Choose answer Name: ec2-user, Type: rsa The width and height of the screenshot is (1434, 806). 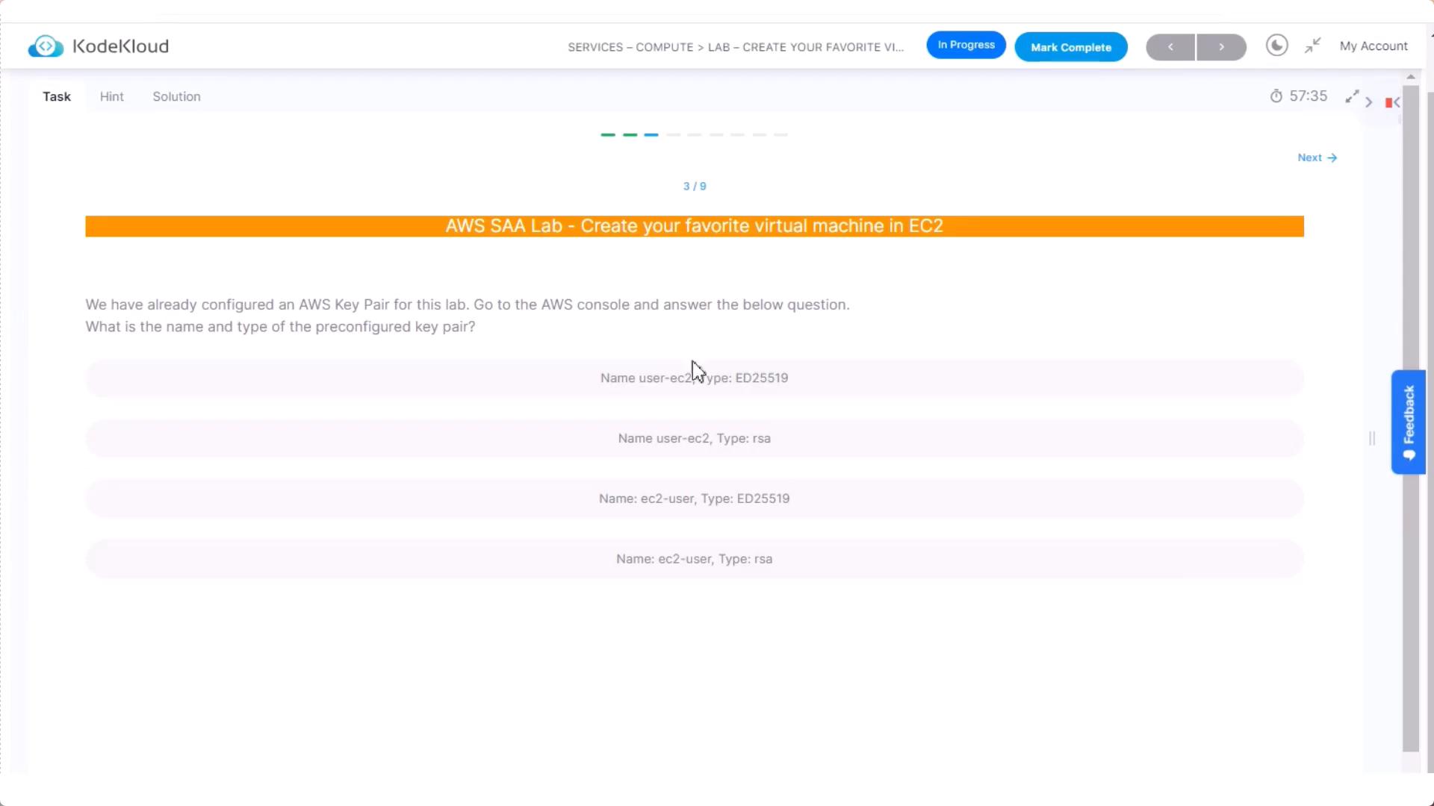pyautogui.click(x=694, y=559)
